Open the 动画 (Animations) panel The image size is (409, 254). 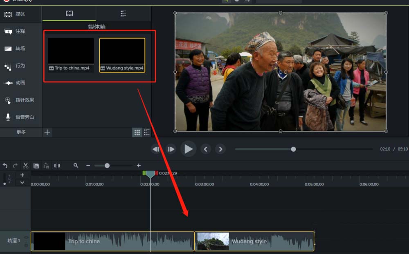coord(20,83)
